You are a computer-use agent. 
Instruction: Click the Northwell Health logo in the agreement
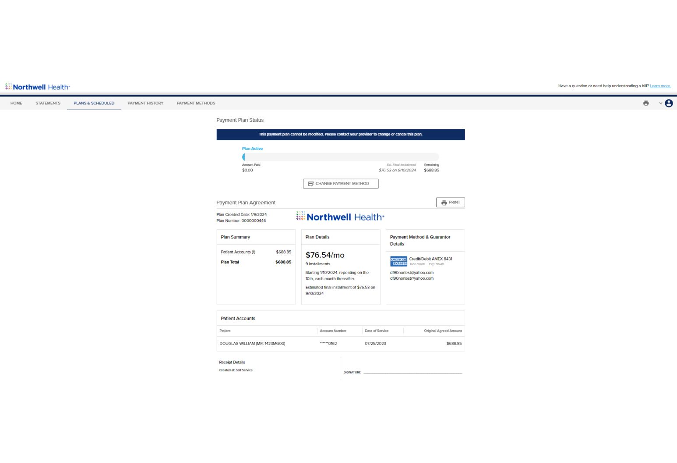[x=341, y=217]
